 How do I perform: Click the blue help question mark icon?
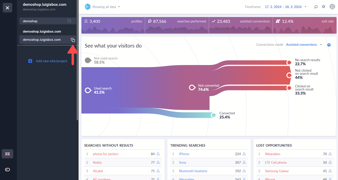coord(329,45)
